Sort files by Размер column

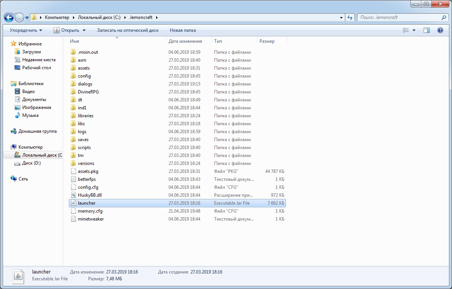(267, 41)
